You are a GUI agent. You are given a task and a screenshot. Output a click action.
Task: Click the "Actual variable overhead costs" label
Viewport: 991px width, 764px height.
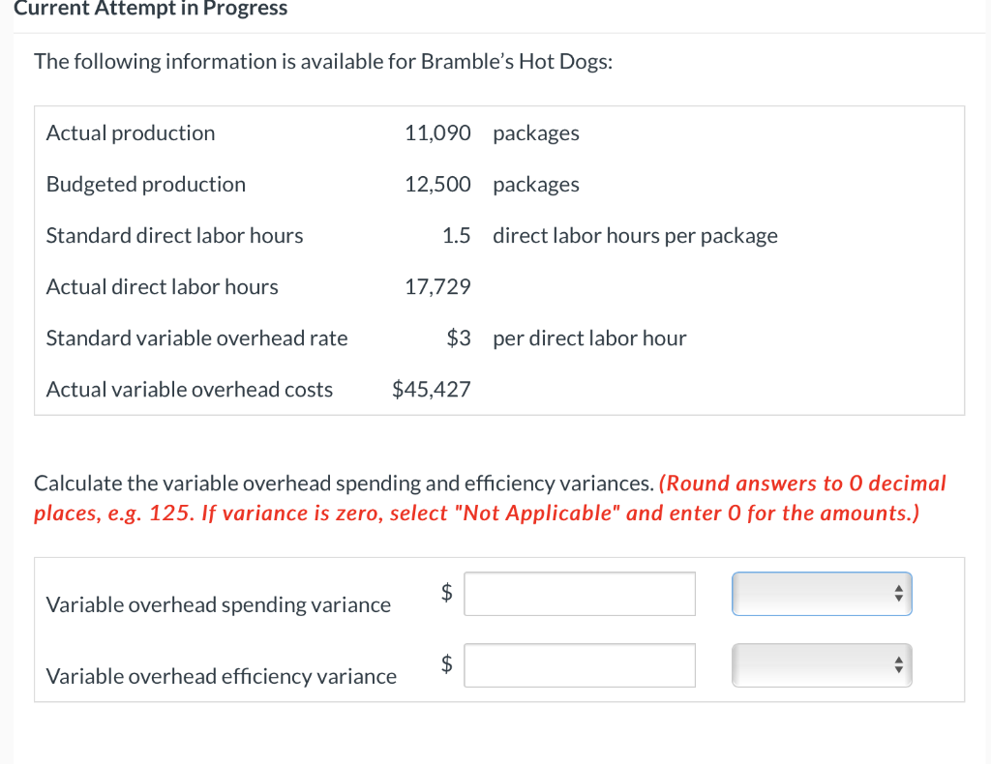[190, 390]
